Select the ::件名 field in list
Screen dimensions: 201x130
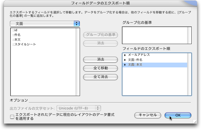point(16,35)
